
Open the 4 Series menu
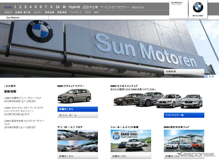30,7
